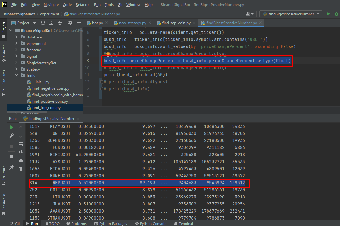Select opened file with the locate target icon
The height and width of the screenshot is (226, 340).
click(x=43, y=23)
